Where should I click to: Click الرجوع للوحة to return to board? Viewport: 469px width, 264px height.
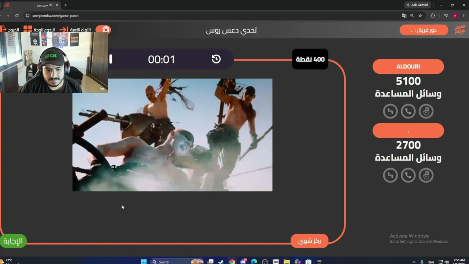click(40, 29)
